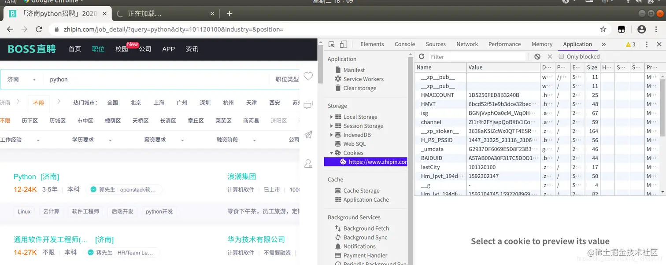Reload the page with the browser reload icon
This screenshot has height=265, width=666.
coord(39,29)
